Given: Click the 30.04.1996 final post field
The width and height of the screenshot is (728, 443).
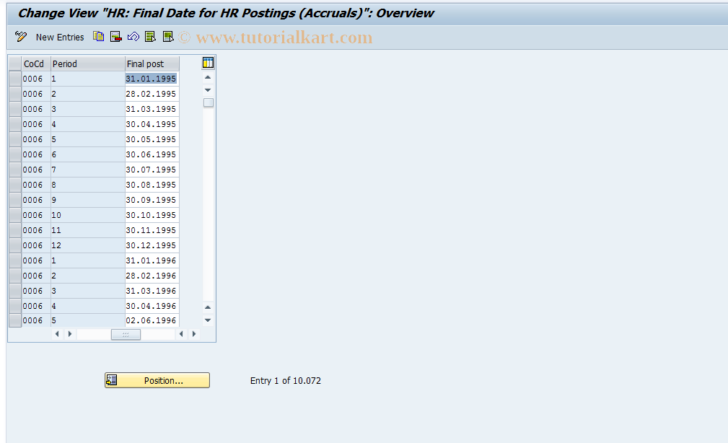Looking at the screenshot, I should coord(152,306).
